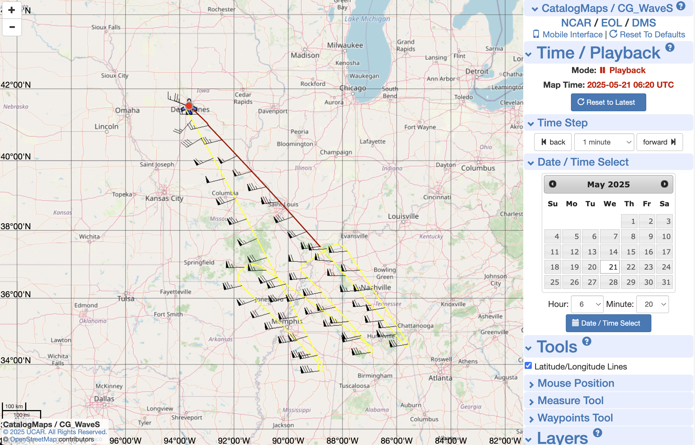Open the OpenStreetMap attribution link
Viewport: 695px width, 445px height.
coord(34,439)
